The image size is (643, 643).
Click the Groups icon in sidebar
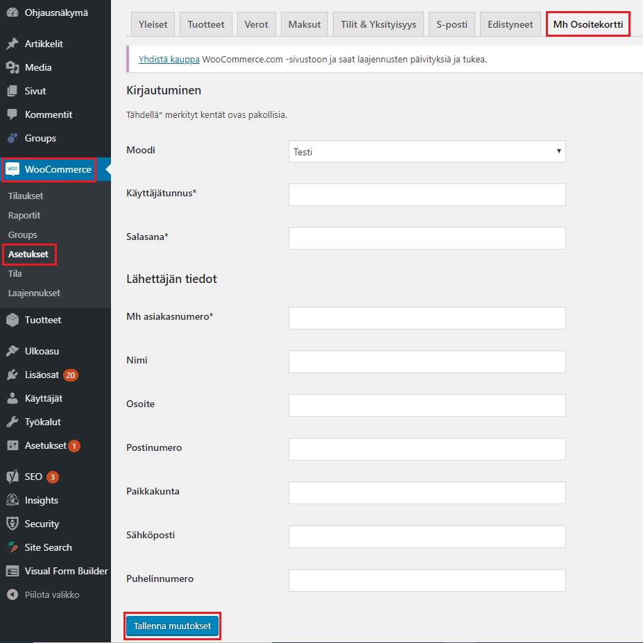[12, 138]
